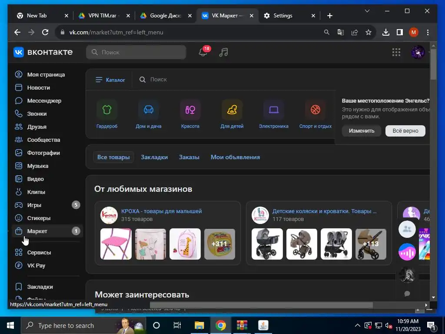Click the VK header Поиск field

tap(136, 52)
